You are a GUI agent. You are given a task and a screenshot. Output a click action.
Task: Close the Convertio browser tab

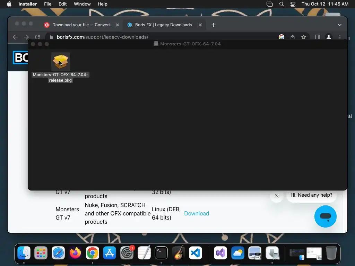point(118,25)
